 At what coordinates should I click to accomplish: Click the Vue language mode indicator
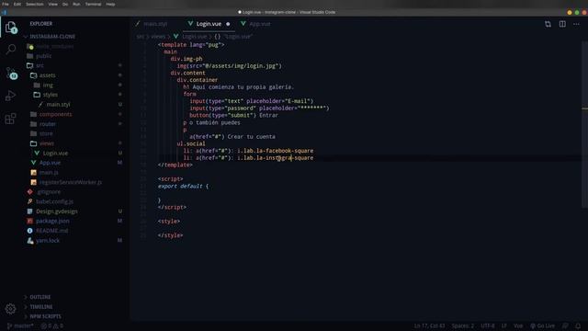(x=518, y=325)
